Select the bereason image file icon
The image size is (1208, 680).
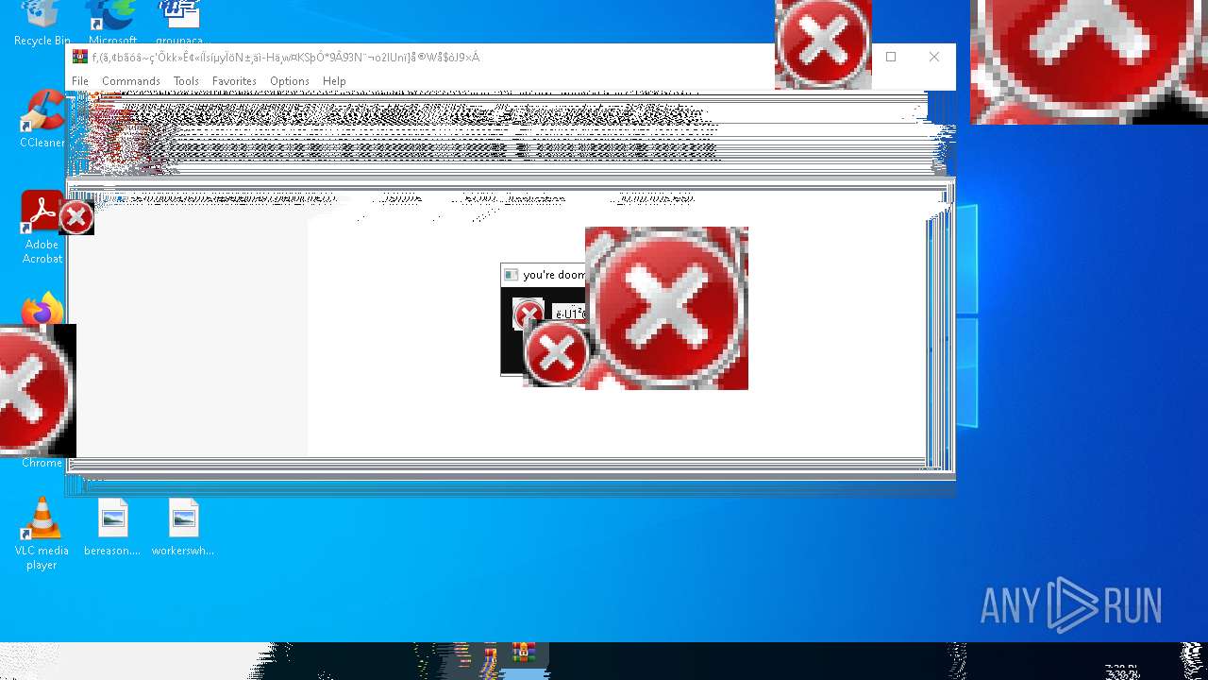pos(112,527)
